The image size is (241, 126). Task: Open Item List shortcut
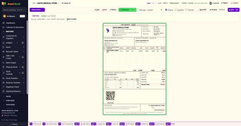click(112, 124)
